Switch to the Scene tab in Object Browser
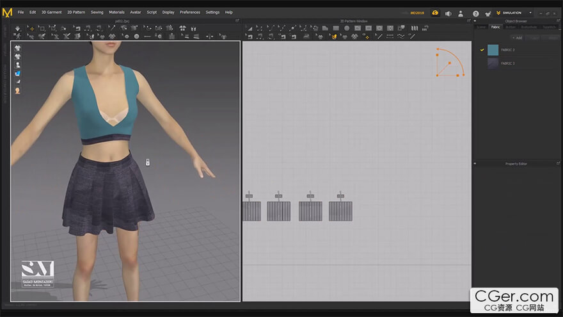Screen dimensions: 563x317 pyautogui.click(x=480, y=27)
